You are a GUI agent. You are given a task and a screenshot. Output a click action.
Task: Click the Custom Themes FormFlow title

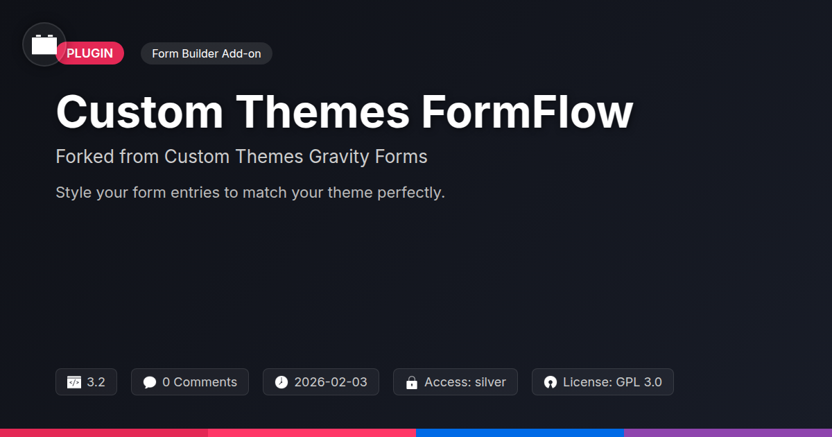click(344, 112)
